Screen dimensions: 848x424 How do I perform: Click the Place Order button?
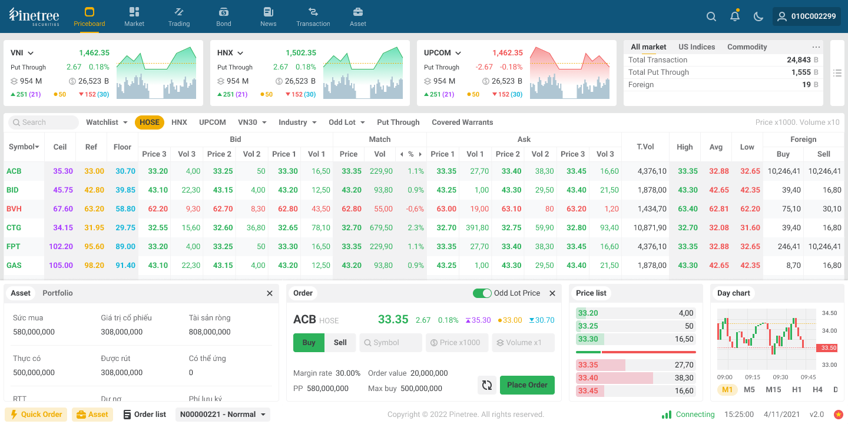pos(527,385)
